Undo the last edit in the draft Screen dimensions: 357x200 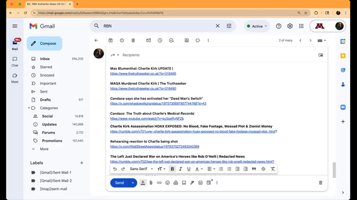click(x=115, y=169)
